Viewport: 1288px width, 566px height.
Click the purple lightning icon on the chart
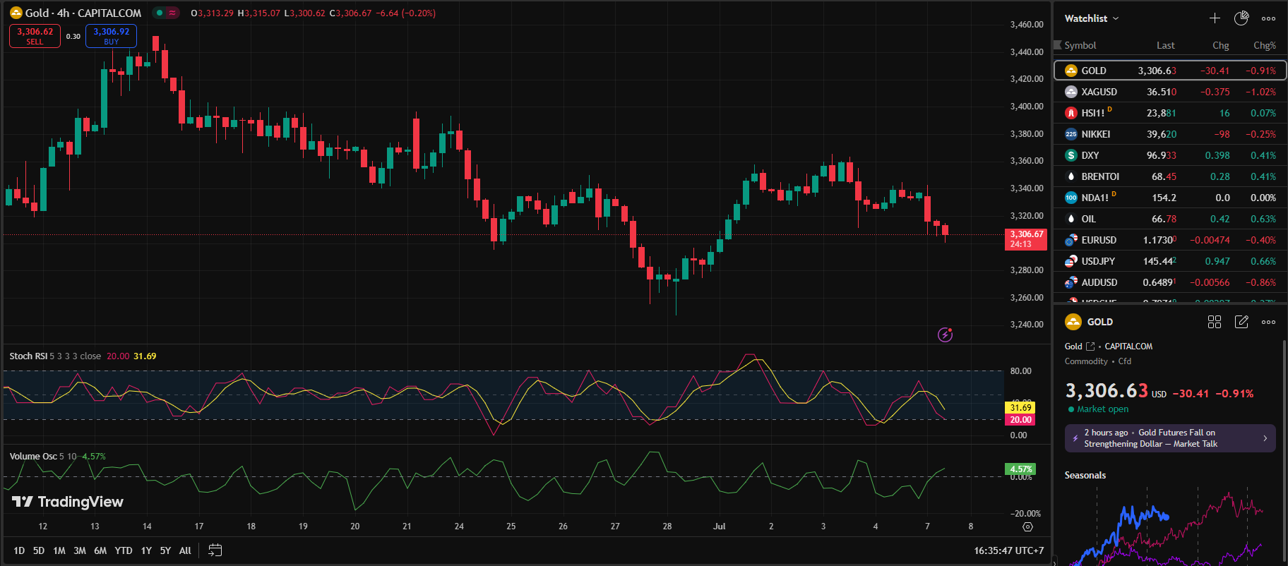[945, 335]
